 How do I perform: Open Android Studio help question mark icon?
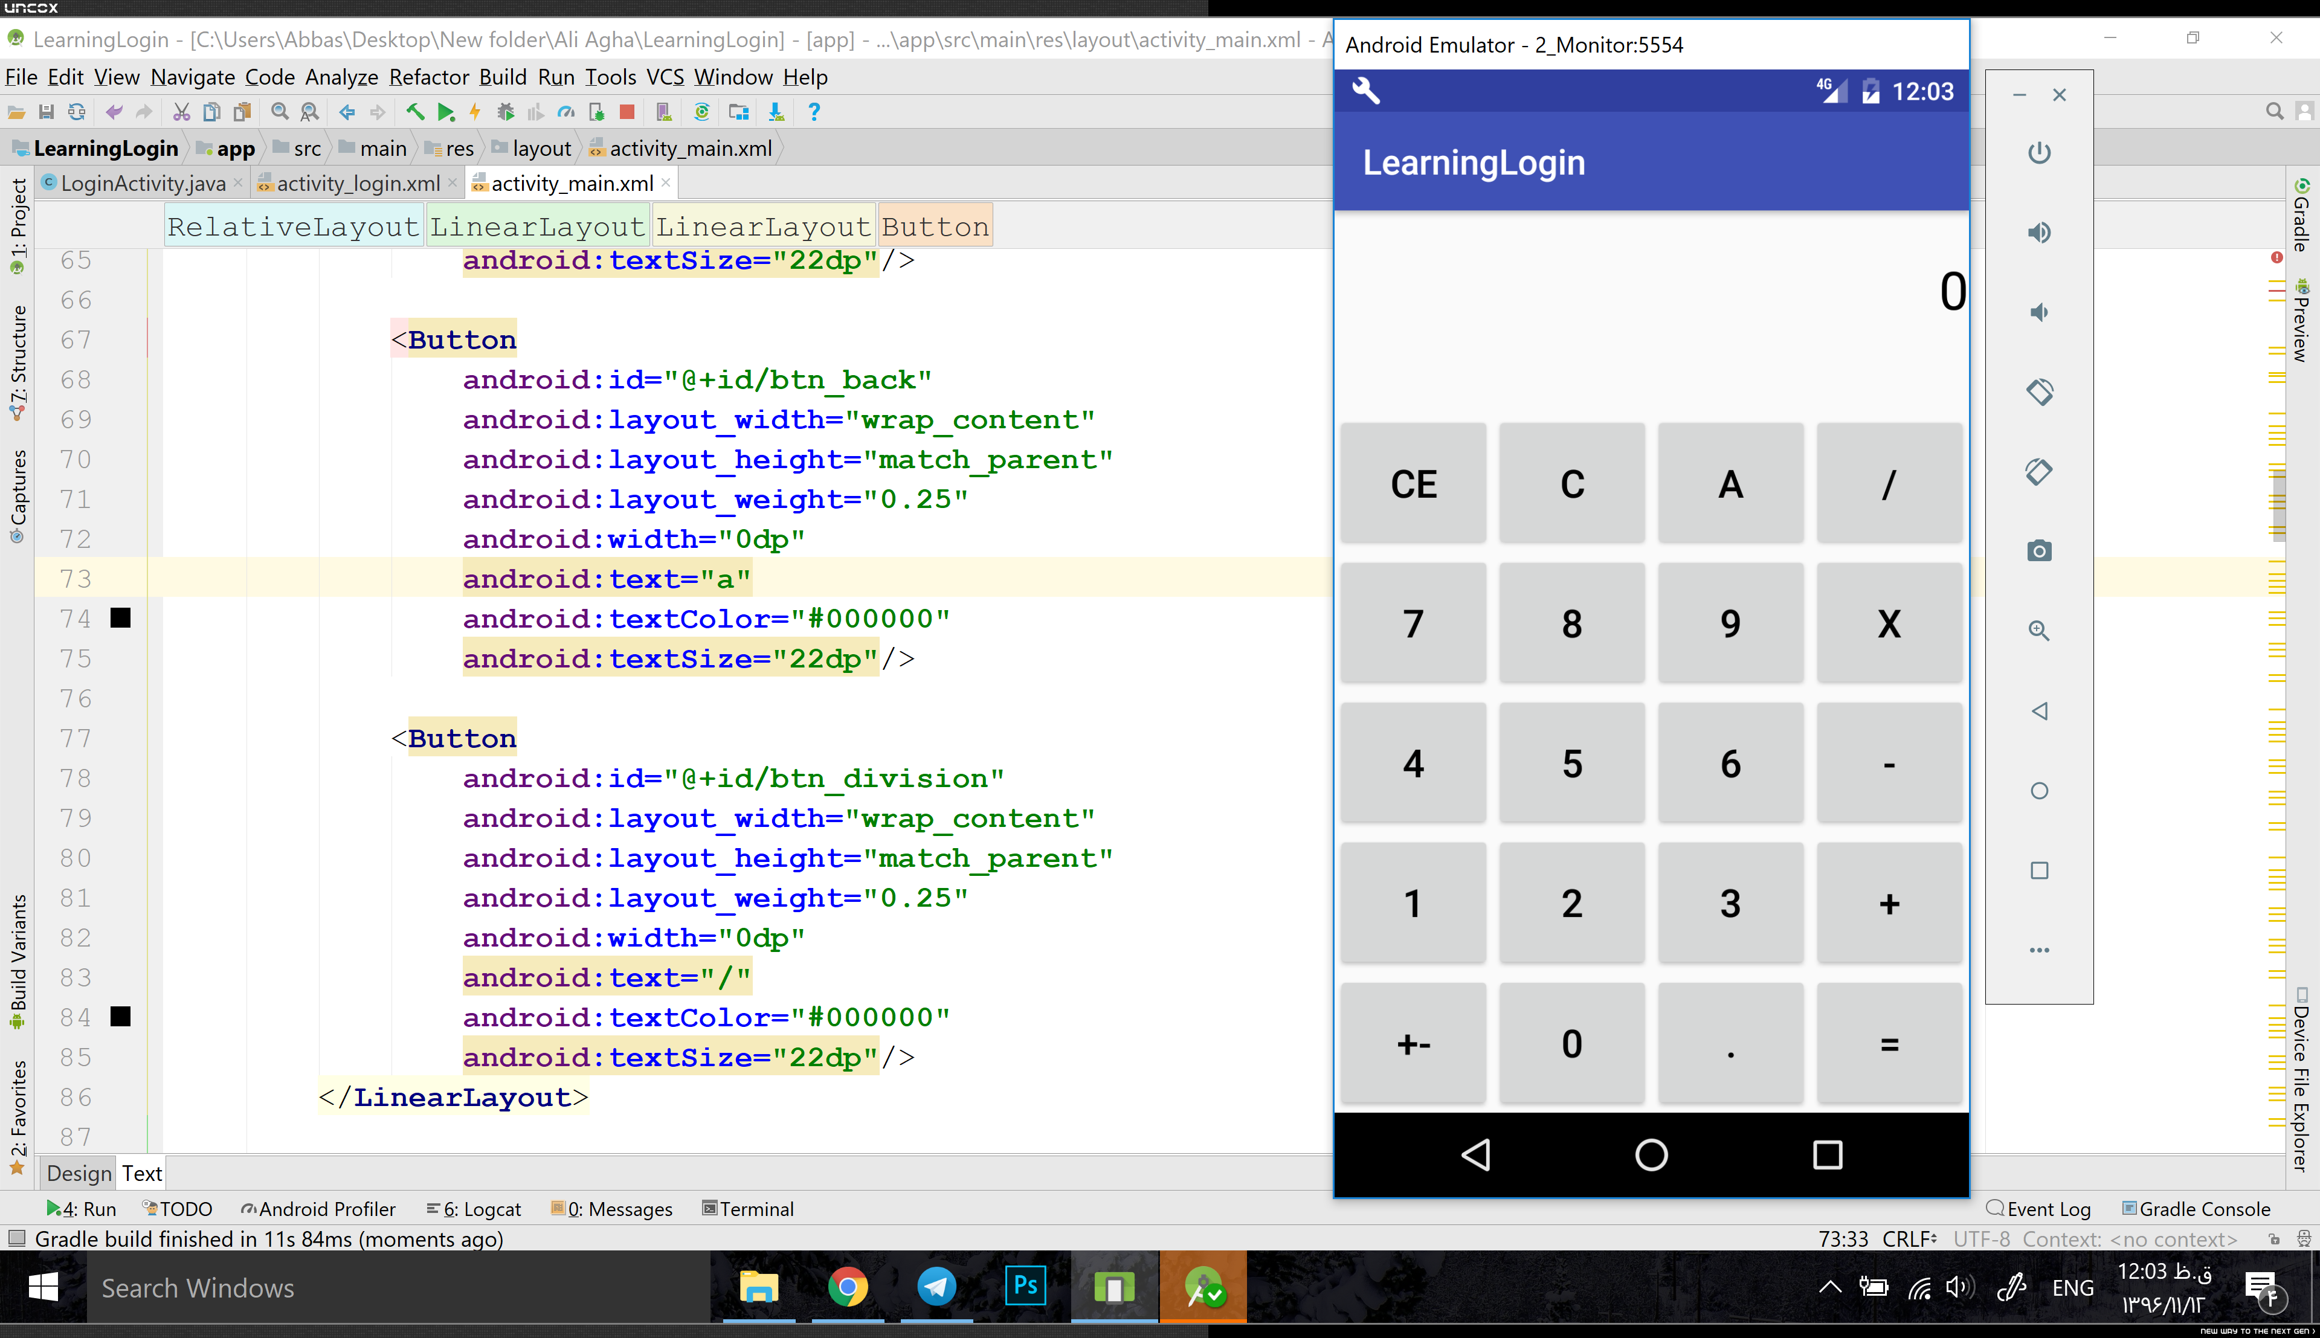pos(813,112)
